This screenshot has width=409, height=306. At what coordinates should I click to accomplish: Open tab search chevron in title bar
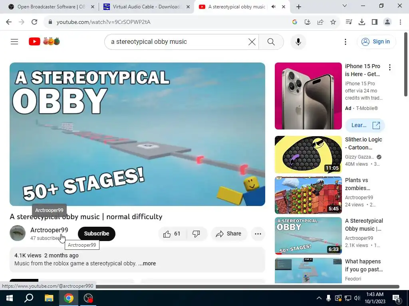coord(345,6)
